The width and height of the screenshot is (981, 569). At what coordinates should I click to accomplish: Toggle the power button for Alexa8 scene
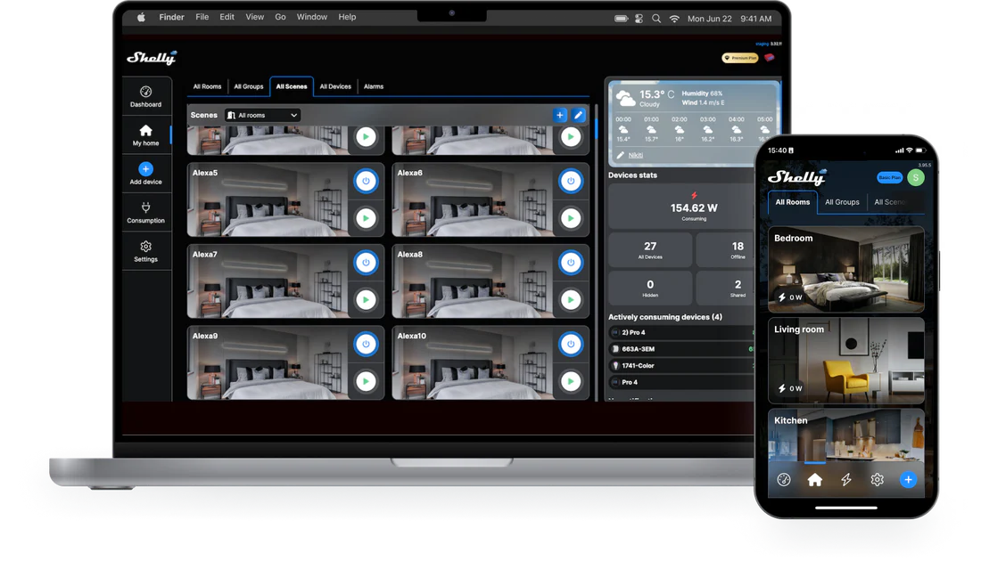(571, 263)
